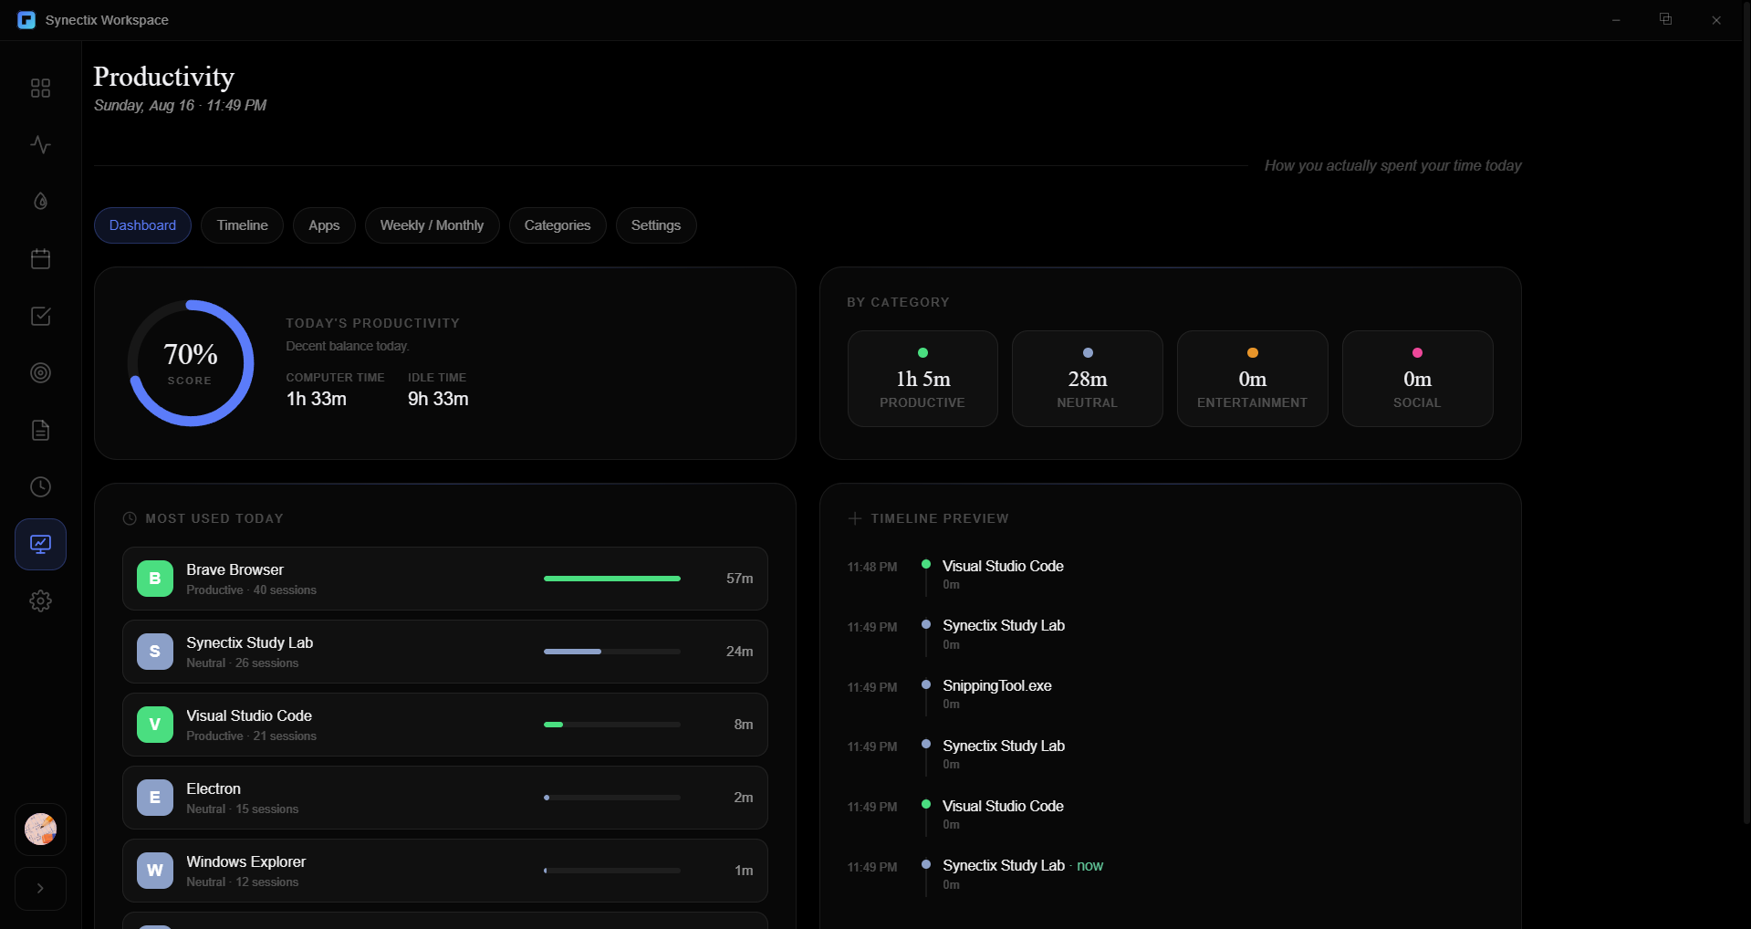Image resolution: width=1751 pixels, height=929 pixels.
Task: Click the Electron 2m duration value
Action: (744, 798)
